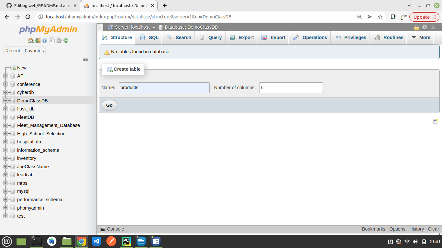Click the log out door icon
This screenshot has height=248, width=442.
click(38, 40)
